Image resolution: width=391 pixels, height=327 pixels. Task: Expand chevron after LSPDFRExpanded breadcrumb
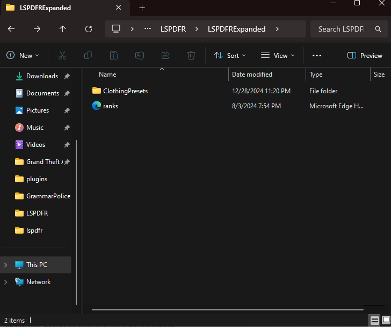click(277, 29)
